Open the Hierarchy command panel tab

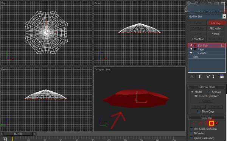click(x=203, y=3)
